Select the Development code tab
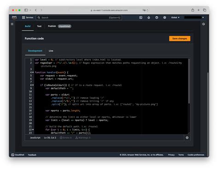 (35, 51)
